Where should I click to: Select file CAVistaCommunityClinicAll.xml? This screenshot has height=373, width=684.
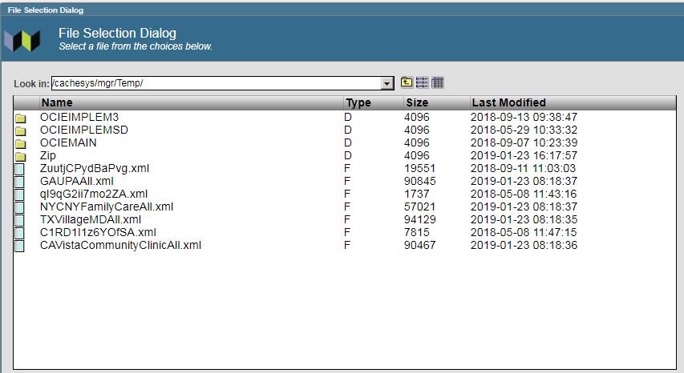tap(120, 246)
